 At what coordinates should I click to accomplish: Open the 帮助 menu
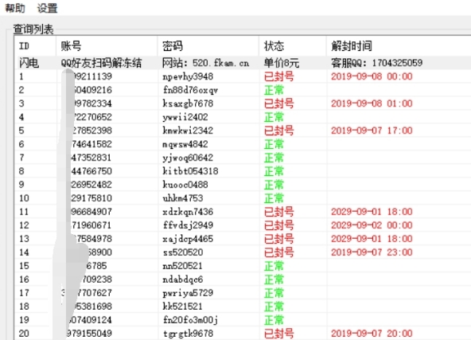(15, 8)
